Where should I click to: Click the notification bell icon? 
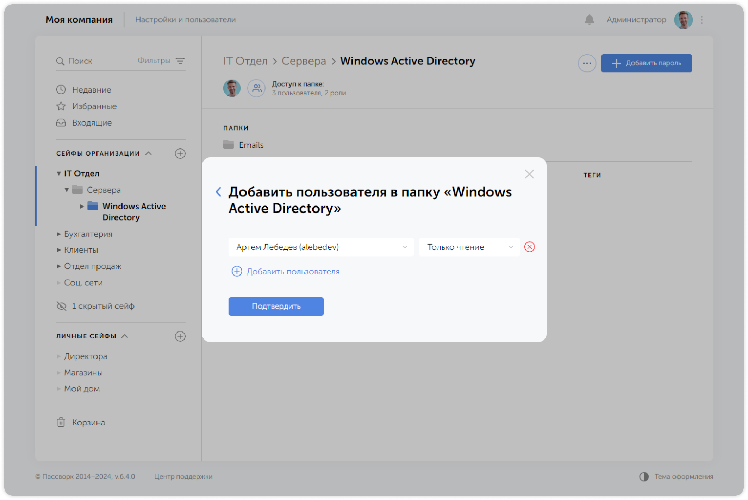[x=589, y=20]
